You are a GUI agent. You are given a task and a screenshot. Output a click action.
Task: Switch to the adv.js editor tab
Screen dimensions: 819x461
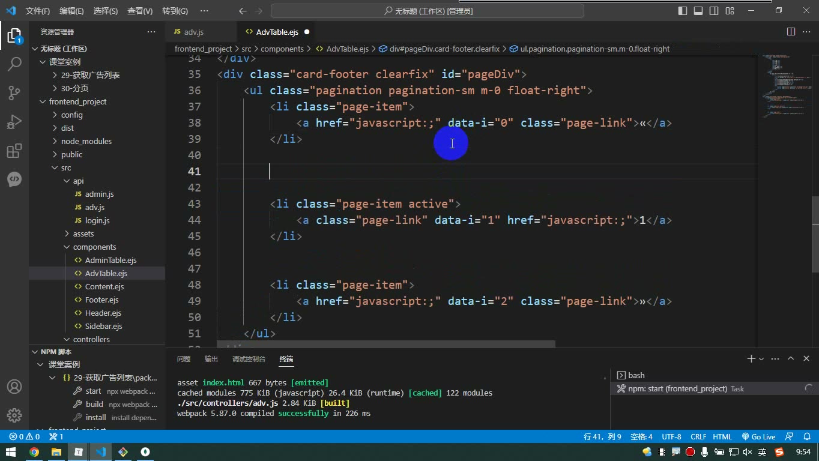click(193, 32)
